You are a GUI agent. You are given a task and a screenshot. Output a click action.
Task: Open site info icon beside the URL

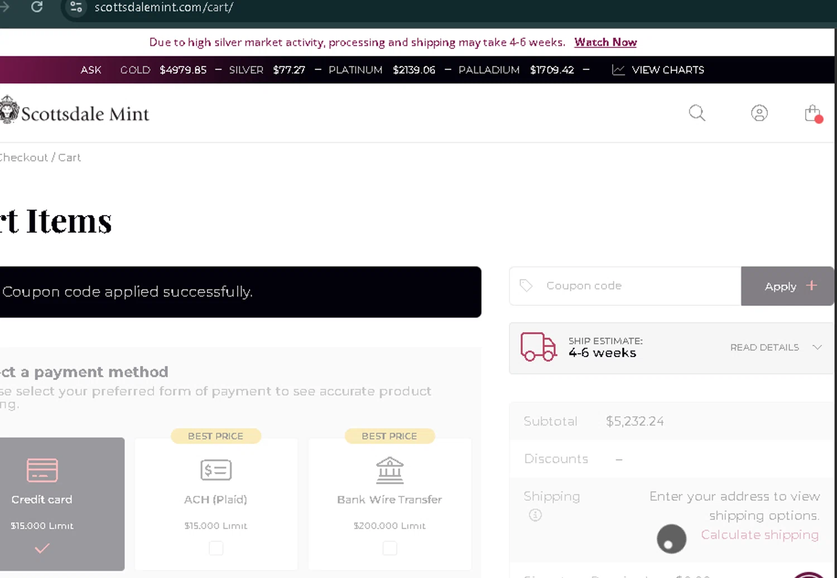(x=76, y=7)
